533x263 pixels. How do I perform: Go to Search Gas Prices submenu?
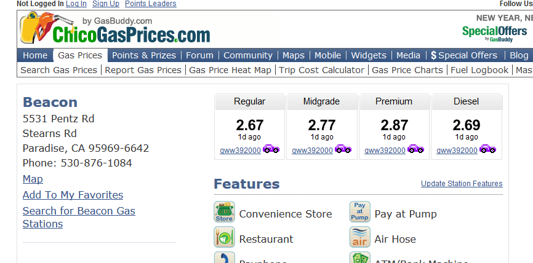pos(59,70)
